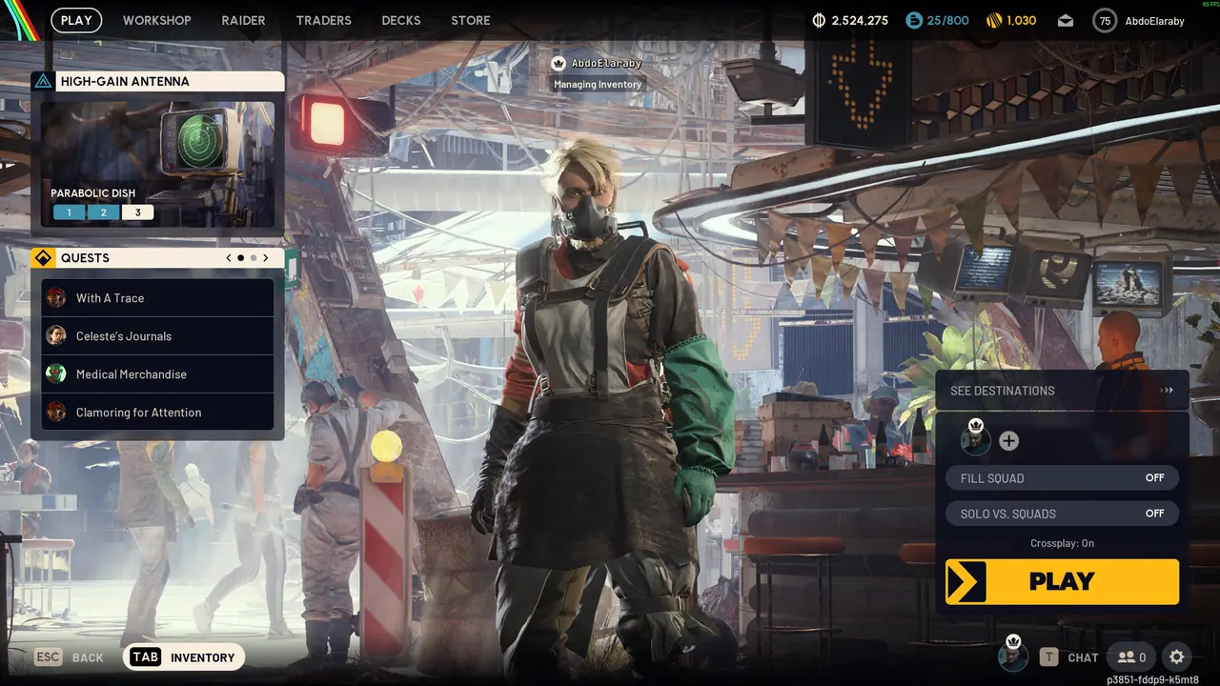
Task: Open the mail inbox icon
Action: pos(1066,21)
